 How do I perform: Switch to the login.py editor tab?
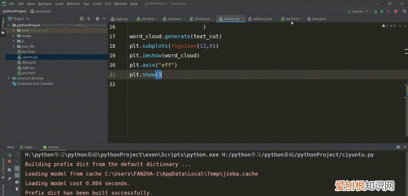[121, 19]
